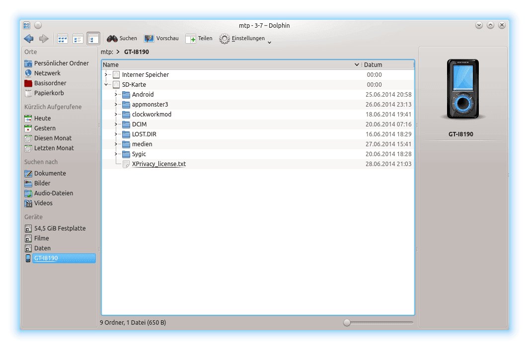Select the Sygic folder icon
Screen dimensions: 529x350
coord(126,154)
